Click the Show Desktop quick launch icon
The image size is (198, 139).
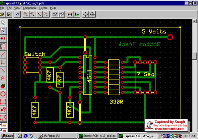[x=20, y=136]
